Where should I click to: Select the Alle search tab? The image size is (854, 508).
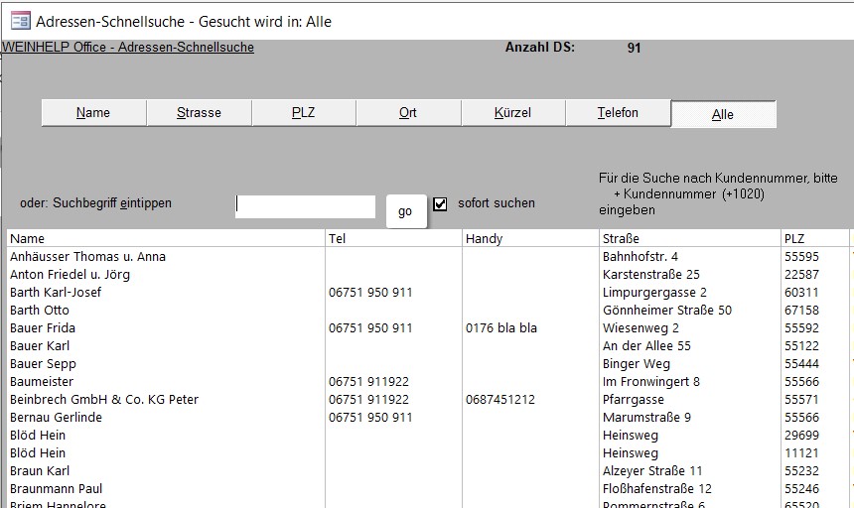click(x=723, y=115)
